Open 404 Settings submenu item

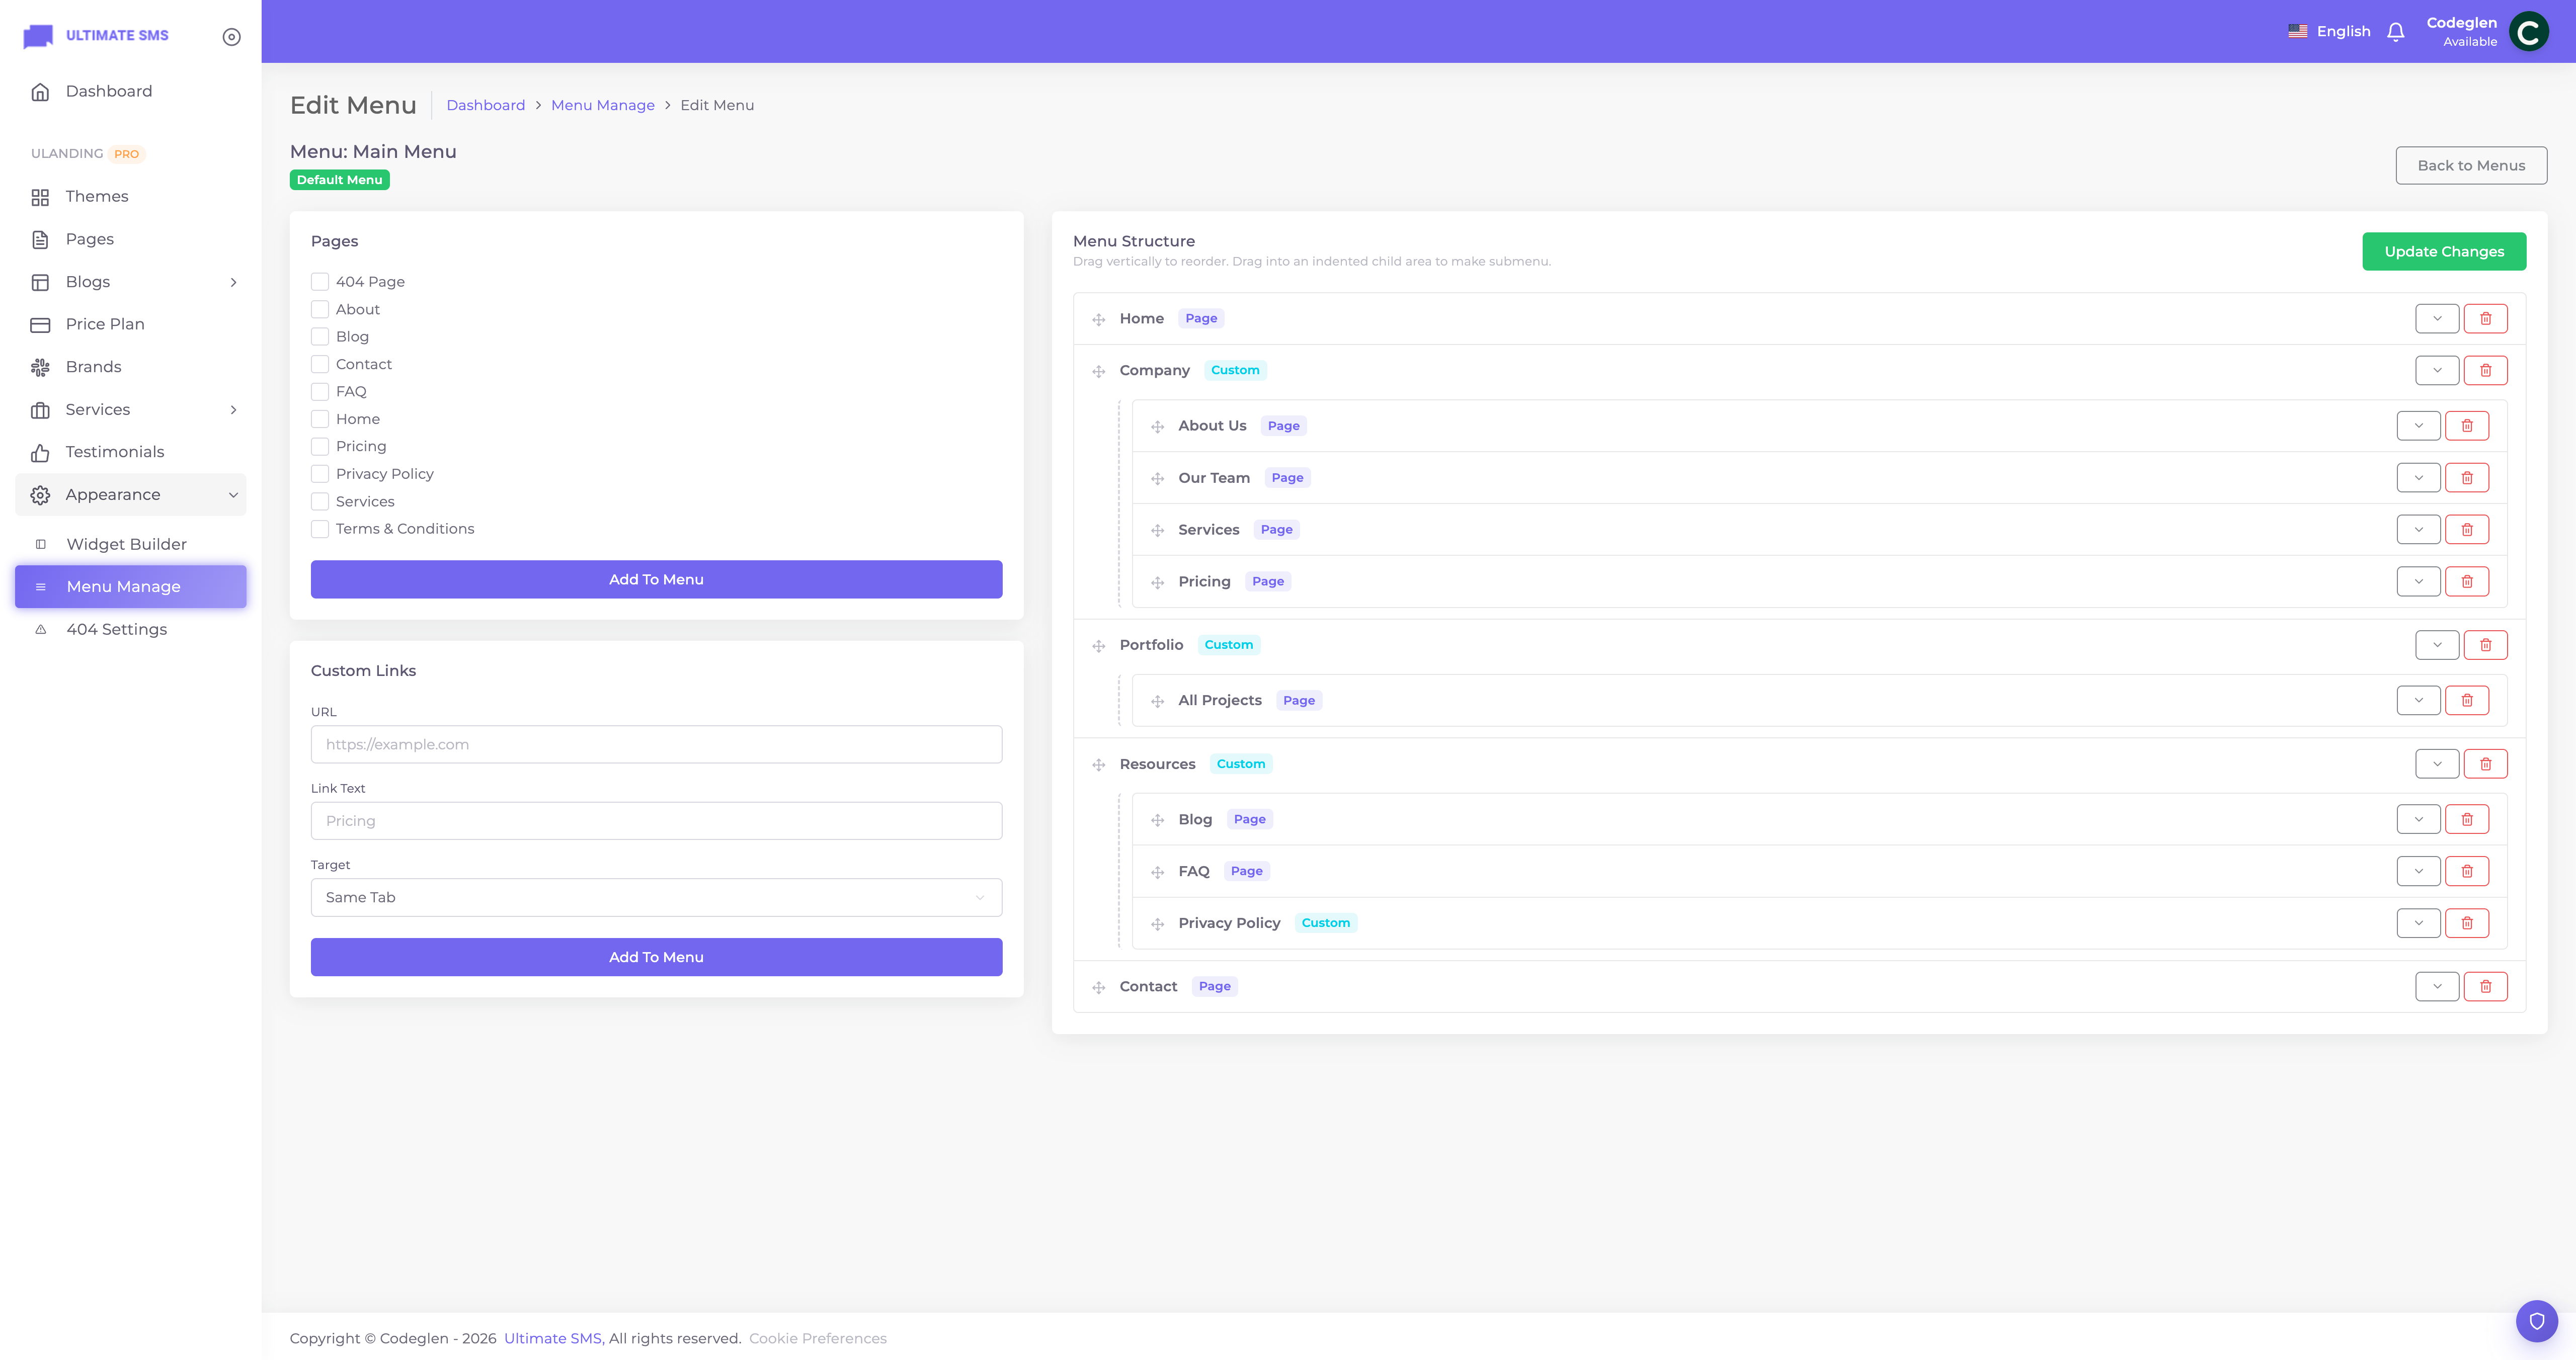click(x=131, y=630)
